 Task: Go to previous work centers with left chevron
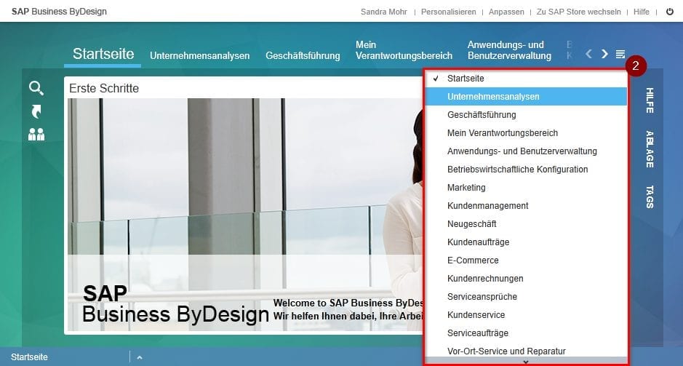588,54
